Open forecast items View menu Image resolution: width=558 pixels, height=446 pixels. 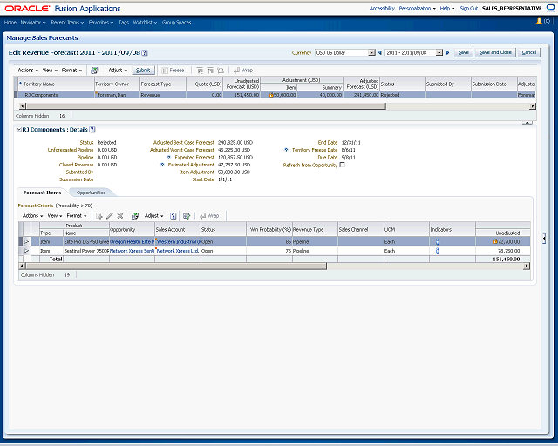(x=55, y=216)
